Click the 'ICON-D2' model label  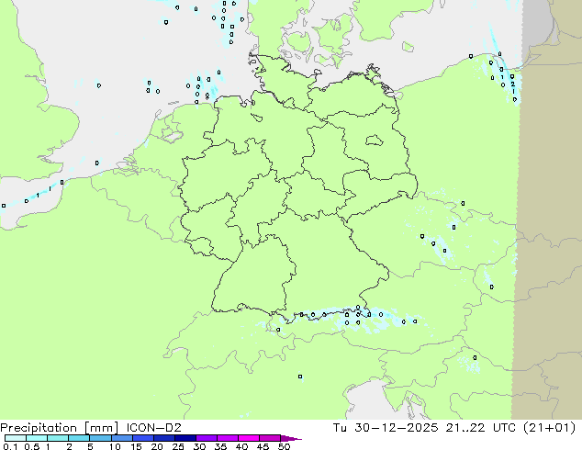point(153,428)
